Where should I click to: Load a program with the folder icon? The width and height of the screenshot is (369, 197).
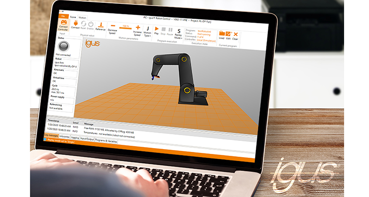(222, 33)
